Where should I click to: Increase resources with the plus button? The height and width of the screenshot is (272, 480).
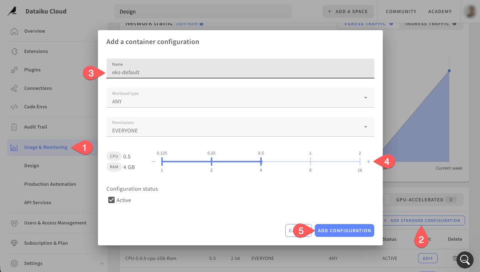point(369,162)
